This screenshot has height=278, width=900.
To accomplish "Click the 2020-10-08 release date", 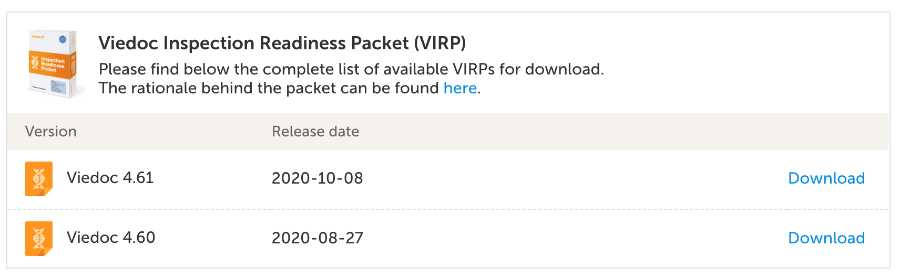I will [317, 178].
